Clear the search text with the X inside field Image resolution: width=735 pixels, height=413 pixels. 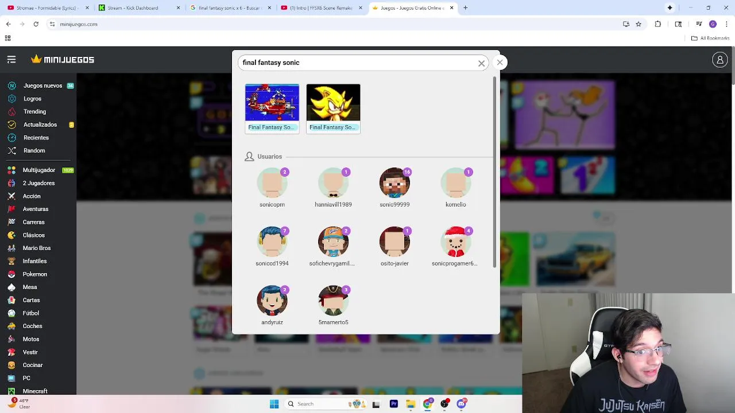pyautogui.click(x=481, y=63)
